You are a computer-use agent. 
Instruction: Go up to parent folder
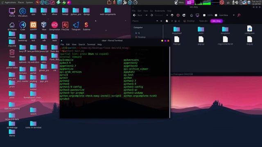[172, 15]
